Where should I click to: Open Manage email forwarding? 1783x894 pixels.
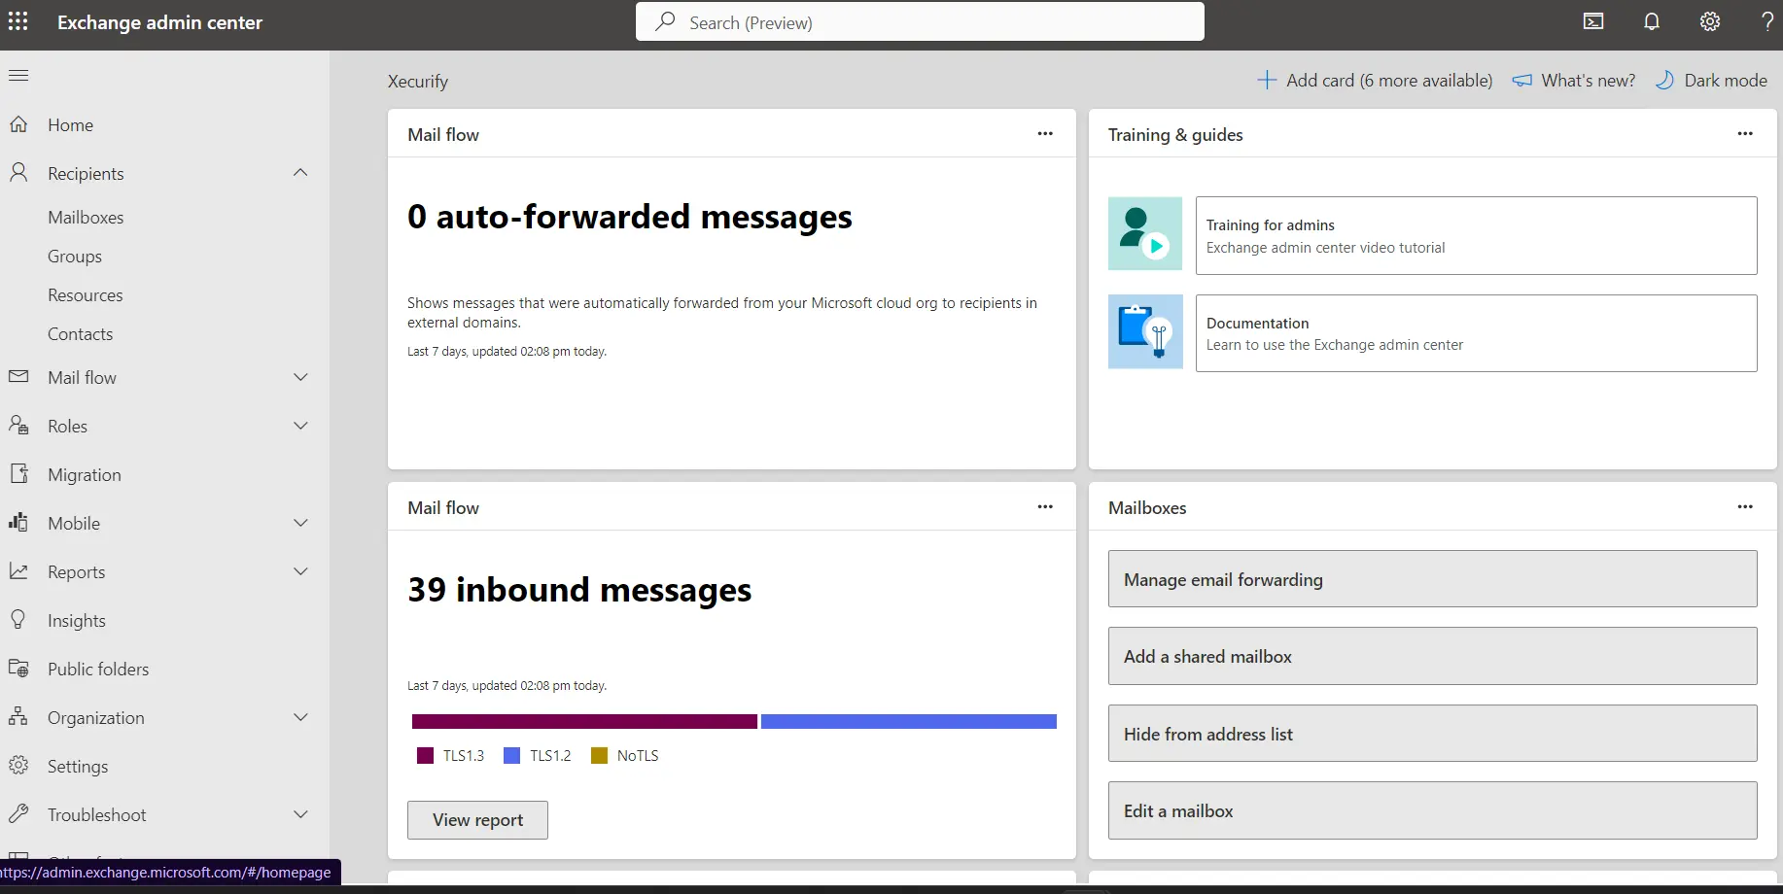tap(1432, 578)
